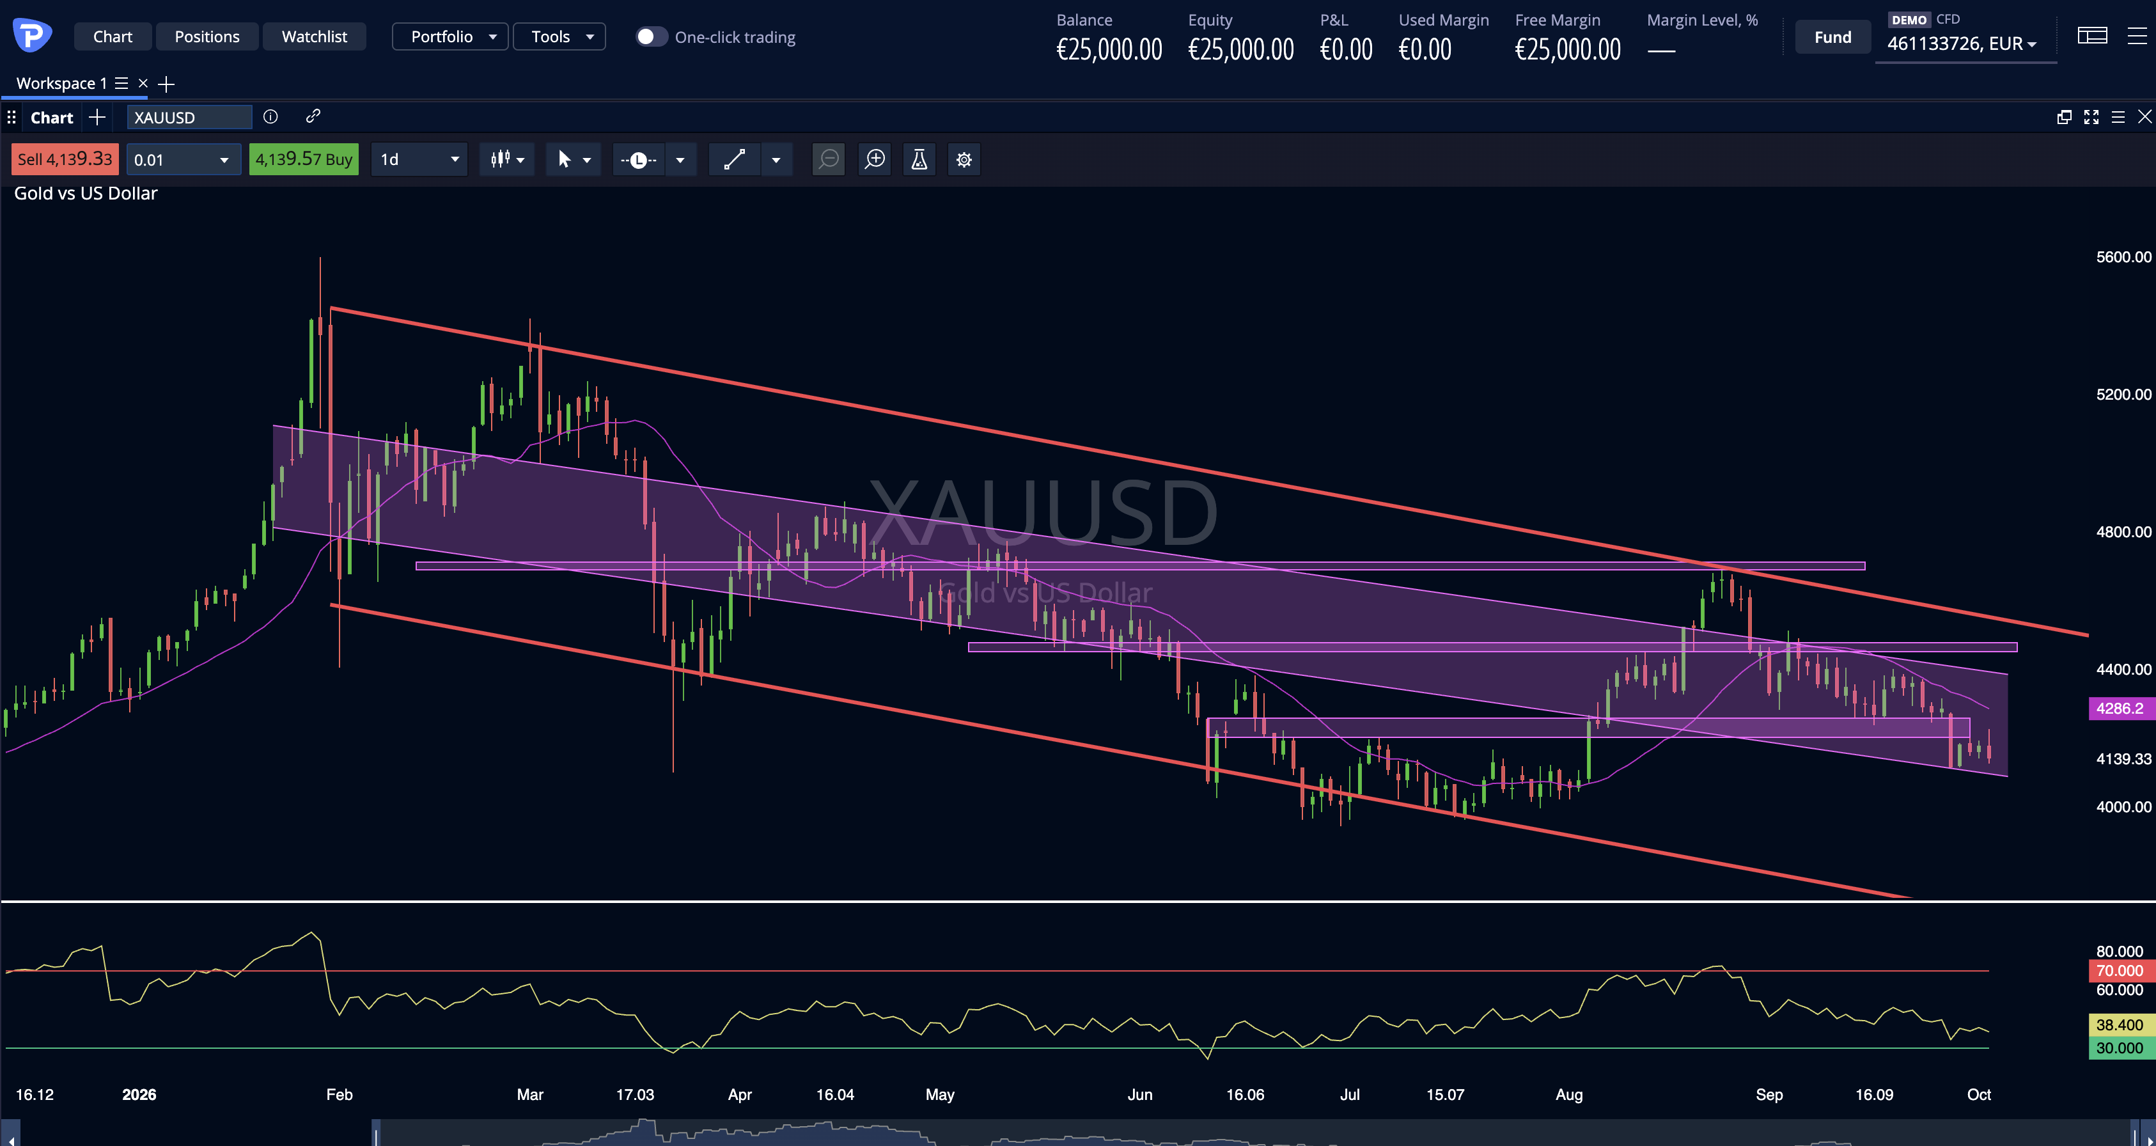Click the zoom out magnifier icon
This screenshot has height=1146, width=2156.
point(829,159)
